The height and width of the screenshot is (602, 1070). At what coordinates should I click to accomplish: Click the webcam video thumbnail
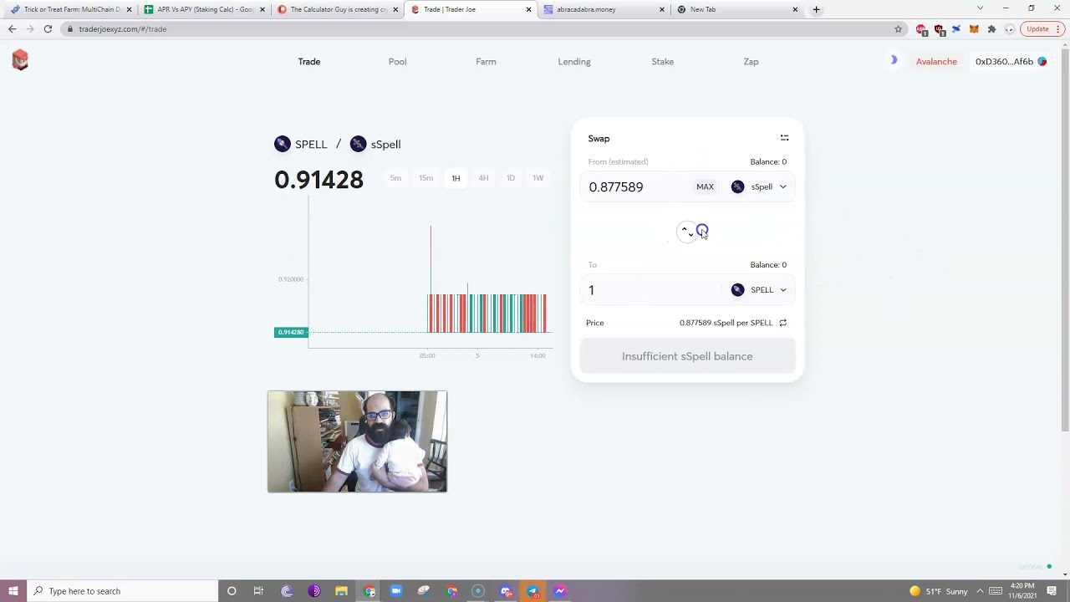pyautogui.click(x=357, y=441)
